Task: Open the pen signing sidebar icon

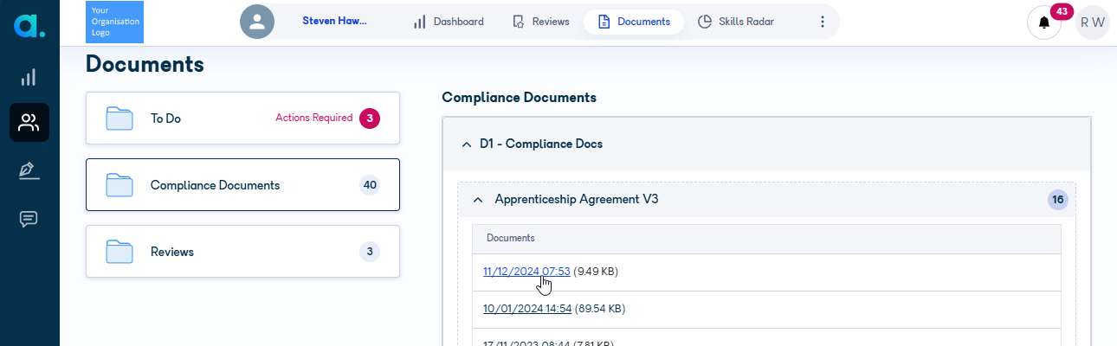Action: (x=29, y=170)
